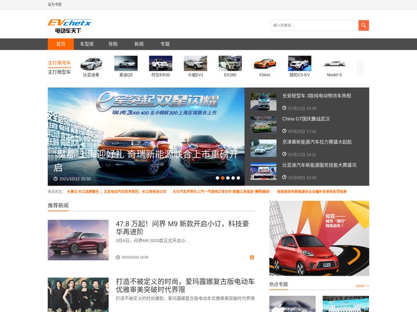Go to 首页 navigation tab
This screenshot has height=312, width=417.
61,44
